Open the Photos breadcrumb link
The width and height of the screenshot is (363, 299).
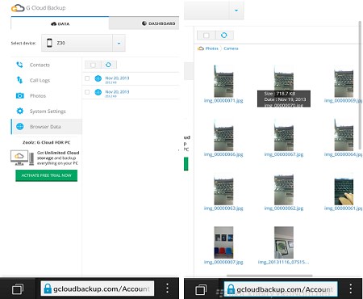pos(211,48)
